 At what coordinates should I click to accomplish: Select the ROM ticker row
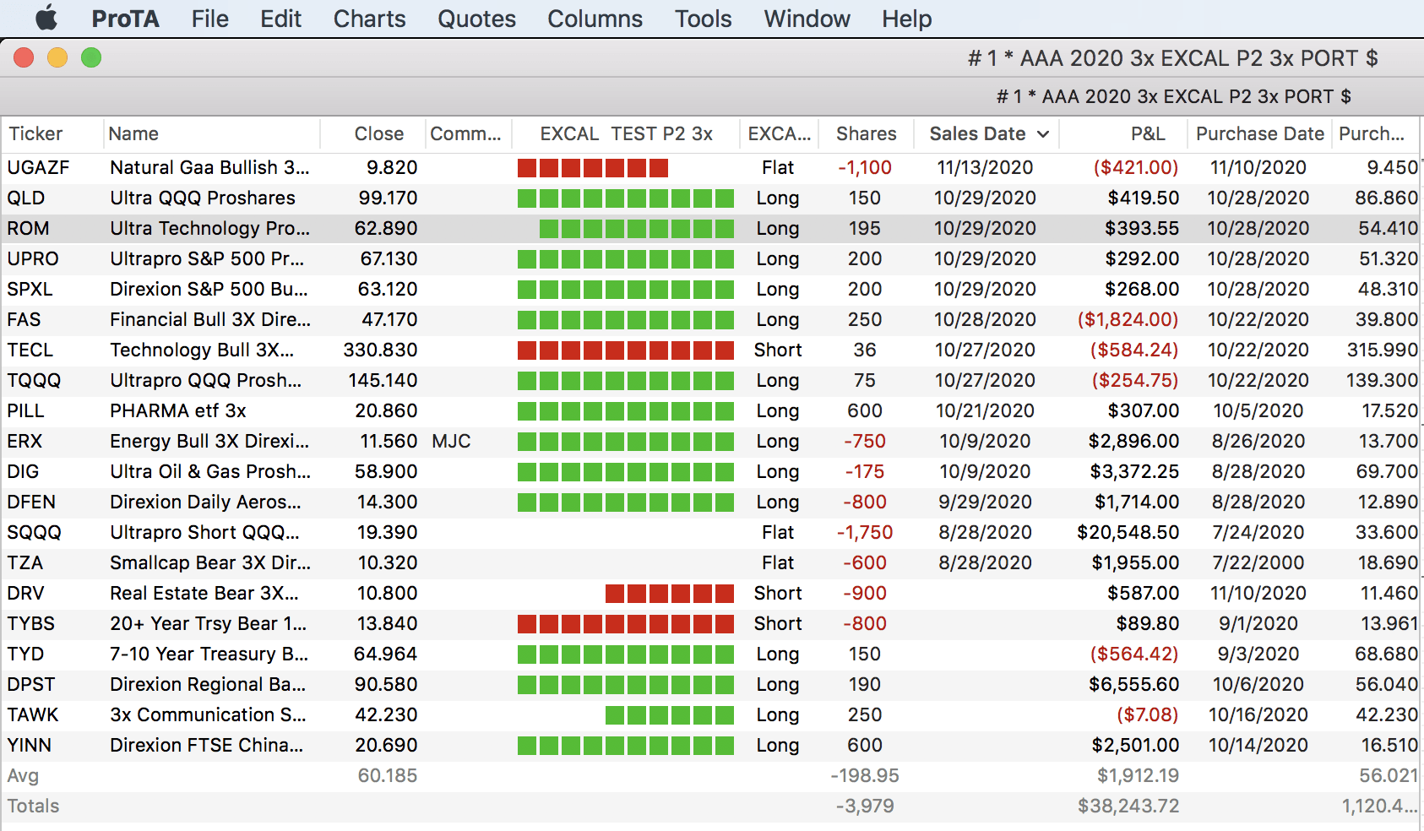click(x=29, y=229)
